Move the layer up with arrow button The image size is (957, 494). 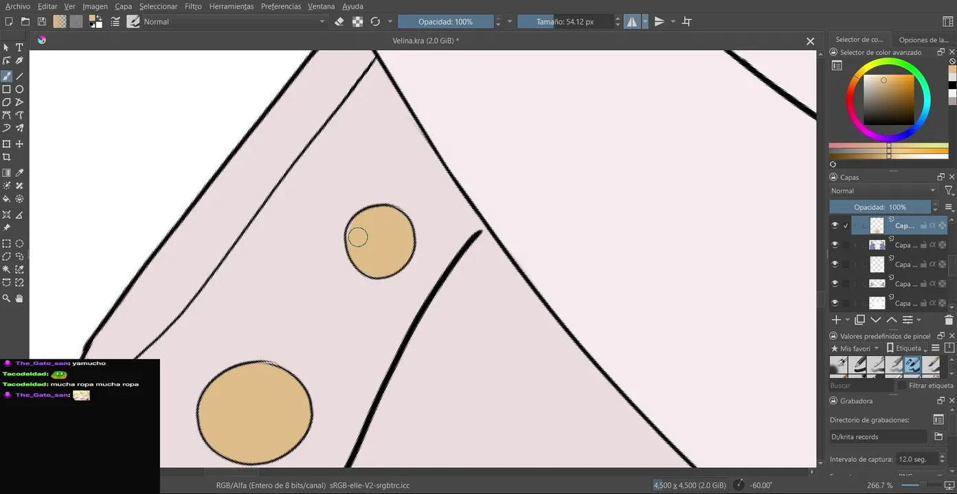(x=892, y=320)
